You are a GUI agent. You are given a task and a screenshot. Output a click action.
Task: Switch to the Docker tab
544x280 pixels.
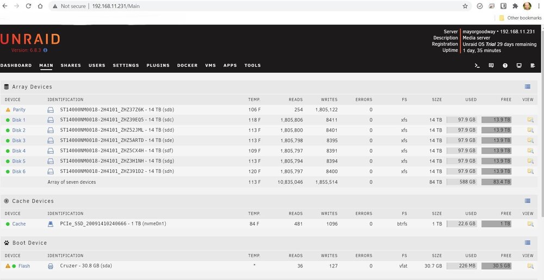click(x=187, y=65)
